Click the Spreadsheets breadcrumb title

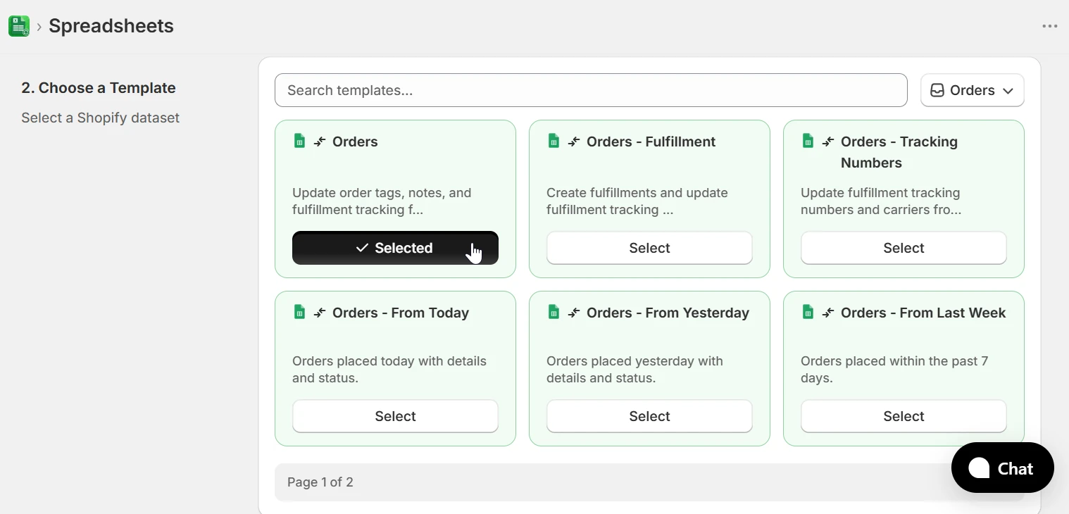[x=111, y=26]
